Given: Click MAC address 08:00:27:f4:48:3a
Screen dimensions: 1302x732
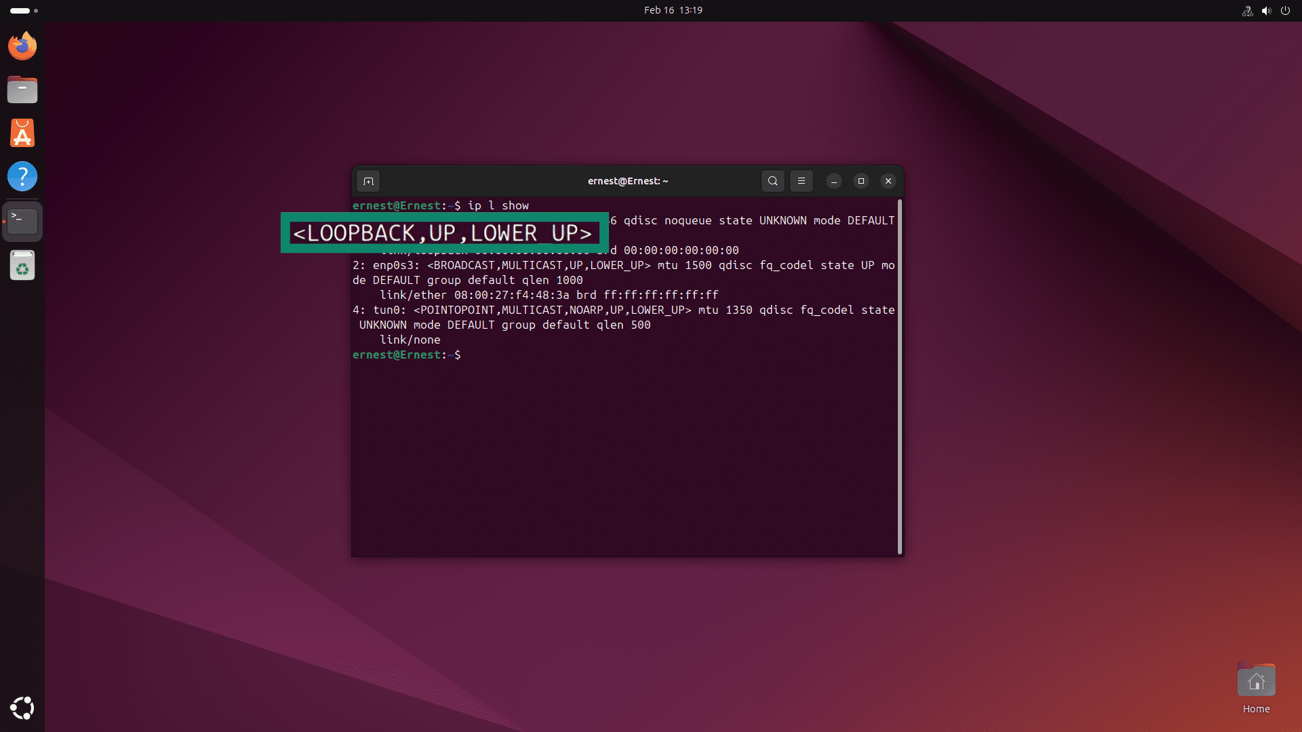Looking at the screenshot, I should 512,295.
